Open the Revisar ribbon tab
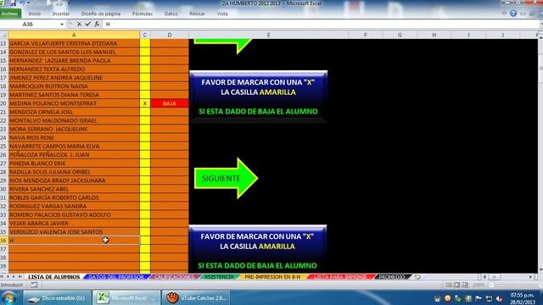The image size is (543, 305). pyautogui.click(x=197, y=14)
